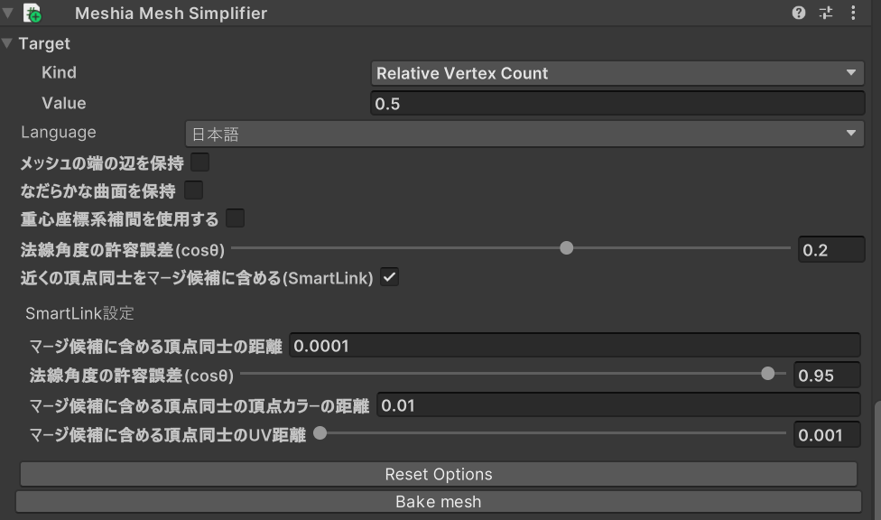Click the vertex color distance field showing 0.01

point(618,404)
